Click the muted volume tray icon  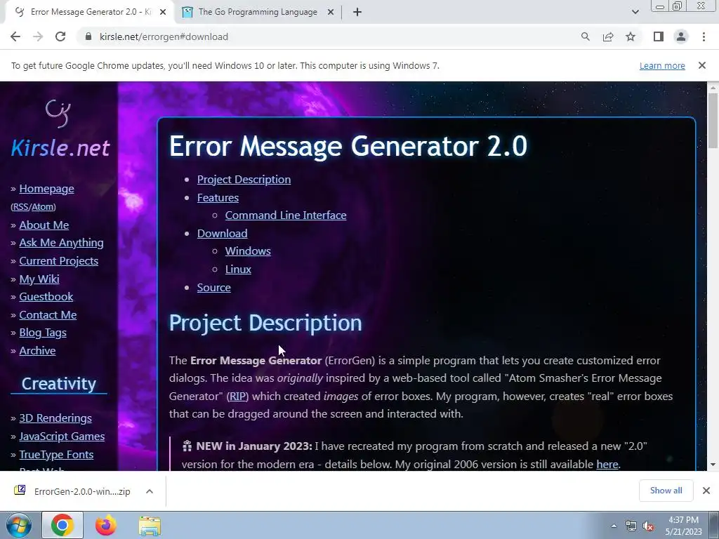(648, 526)
